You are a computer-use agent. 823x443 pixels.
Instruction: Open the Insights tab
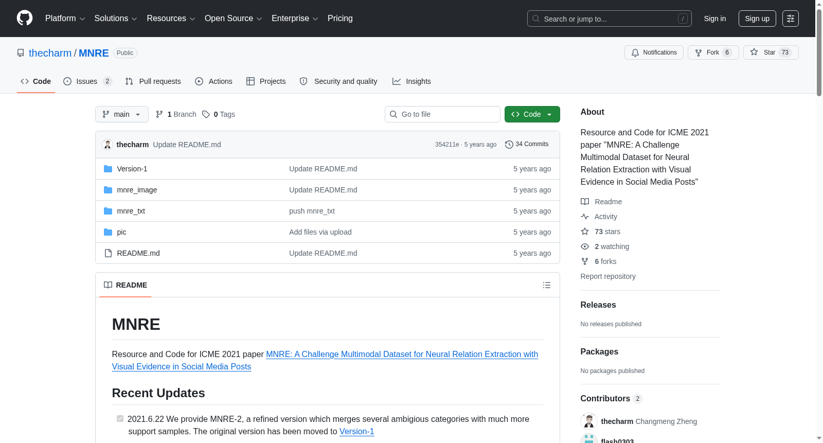pyautogui.click(x=411, y=81)
